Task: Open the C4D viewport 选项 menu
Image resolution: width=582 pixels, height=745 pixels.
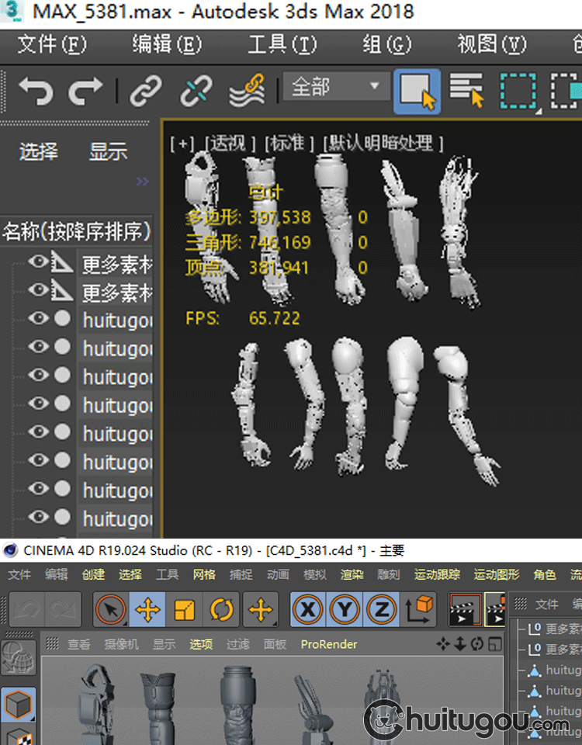Action: [201, 644]
